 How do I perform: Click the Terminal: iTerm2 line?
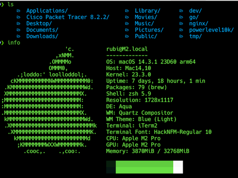click(x=132, y=126)
